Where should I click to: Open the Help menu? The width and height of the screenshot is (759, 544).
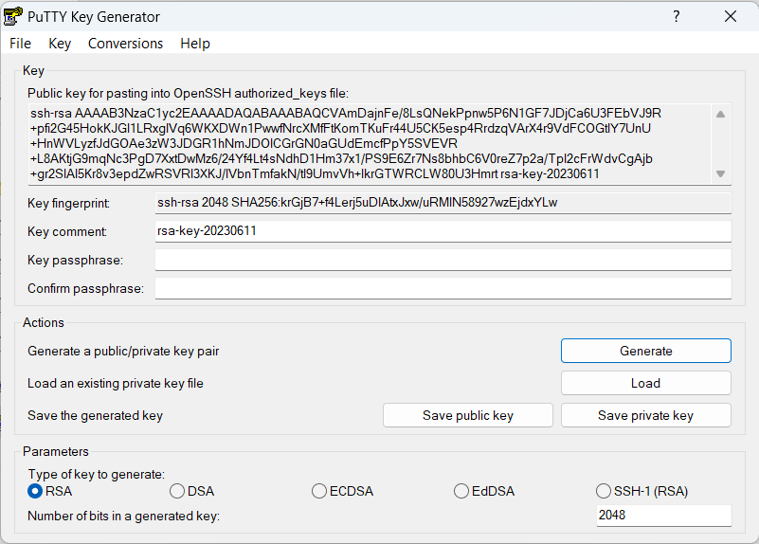pyautogui.click(x=194, y=44)
